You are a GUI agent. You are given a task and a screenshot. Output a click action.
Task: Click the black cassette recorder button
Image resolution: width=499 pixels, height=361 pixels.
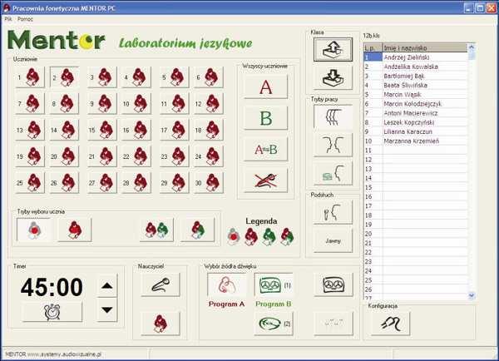[333, 284]
